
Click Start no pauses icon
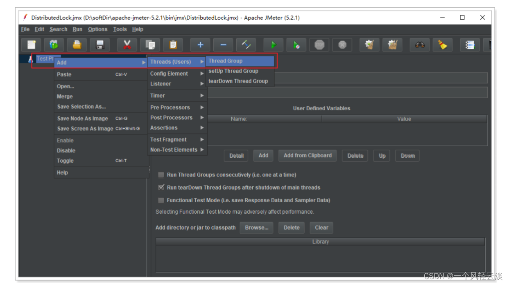pyautogui.click(x=296, y=45)
